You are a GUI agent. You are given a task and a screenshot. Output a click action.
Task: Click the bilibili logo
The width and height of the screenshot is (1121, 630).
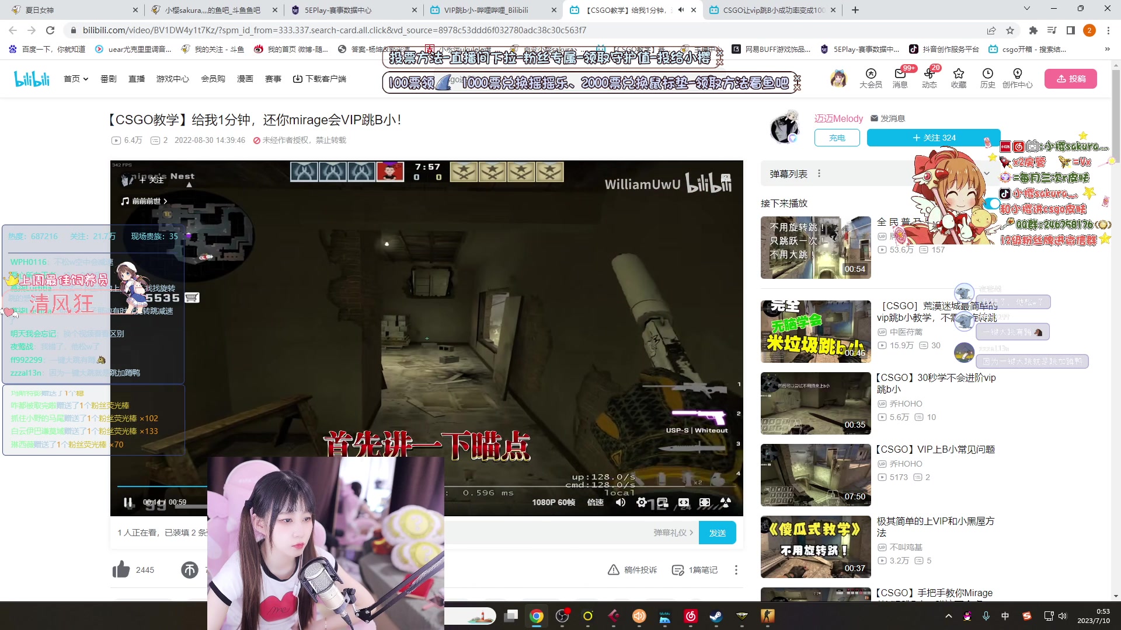(32, 79)
